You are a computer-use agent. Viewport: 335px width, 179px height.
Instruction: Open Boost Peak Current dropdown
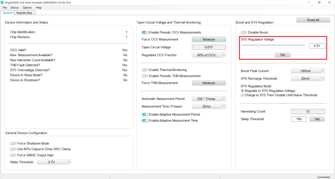click(x=308, y=71)
